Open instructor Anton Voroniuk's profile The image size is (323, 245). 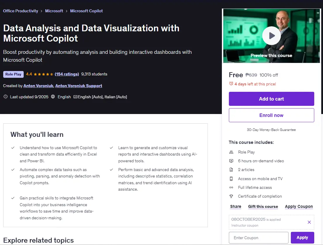pos(38,86)
